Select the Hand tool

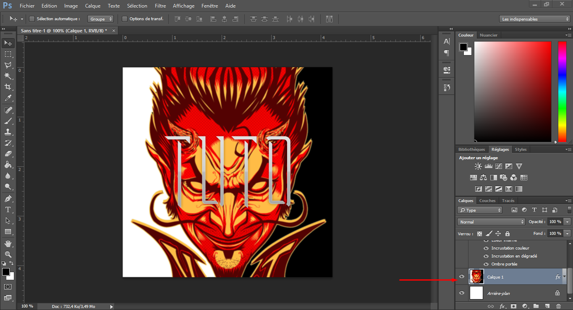pos(8,243)
